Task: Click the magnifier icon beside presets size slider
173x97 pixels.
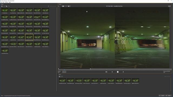Action: coord(49,6)
